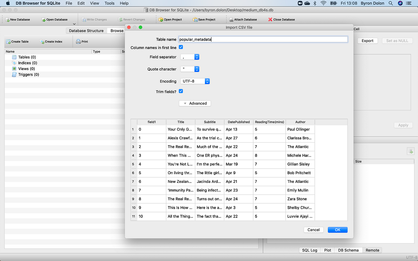Switch to the Database Structure tab
The image size is (418, 261).
tap(86, 31)
